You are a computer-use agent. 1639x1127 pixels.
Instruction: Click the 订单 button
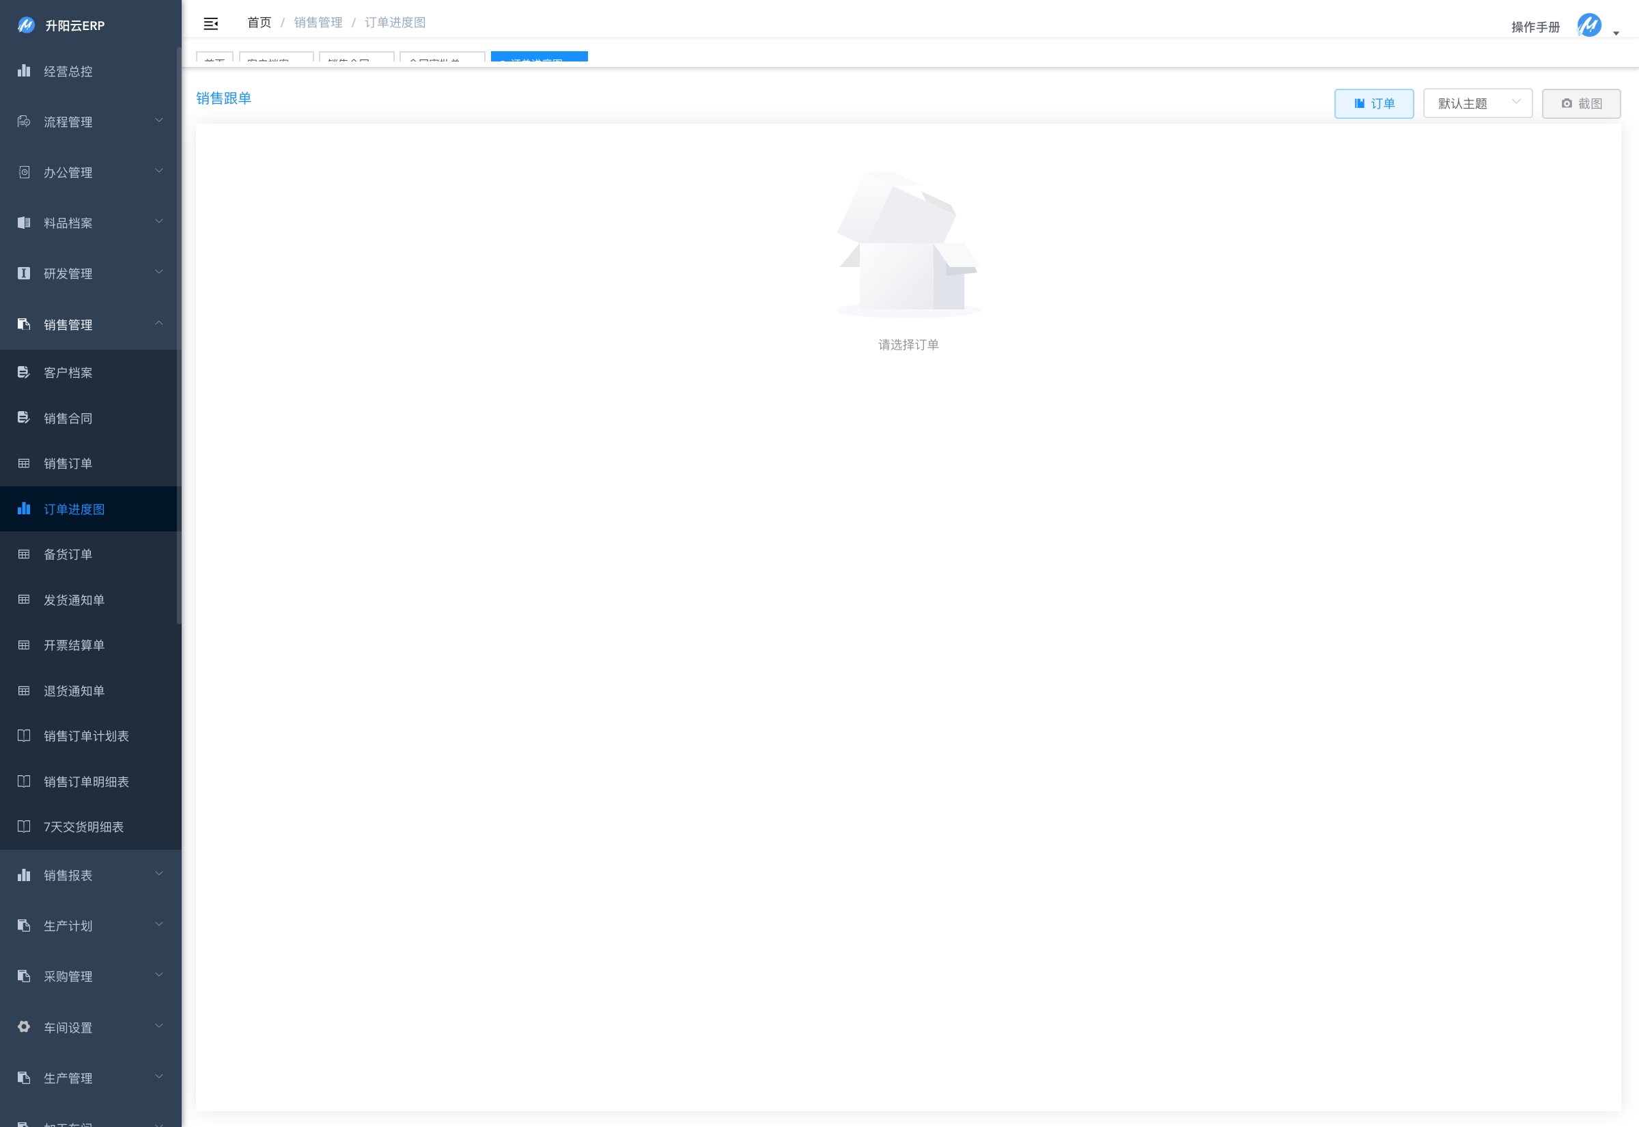[x=1373, y=103]
